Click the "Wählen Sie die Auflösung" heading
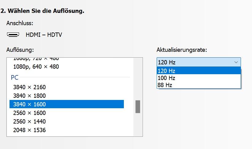The image size is (252, 149). [42, 11]
